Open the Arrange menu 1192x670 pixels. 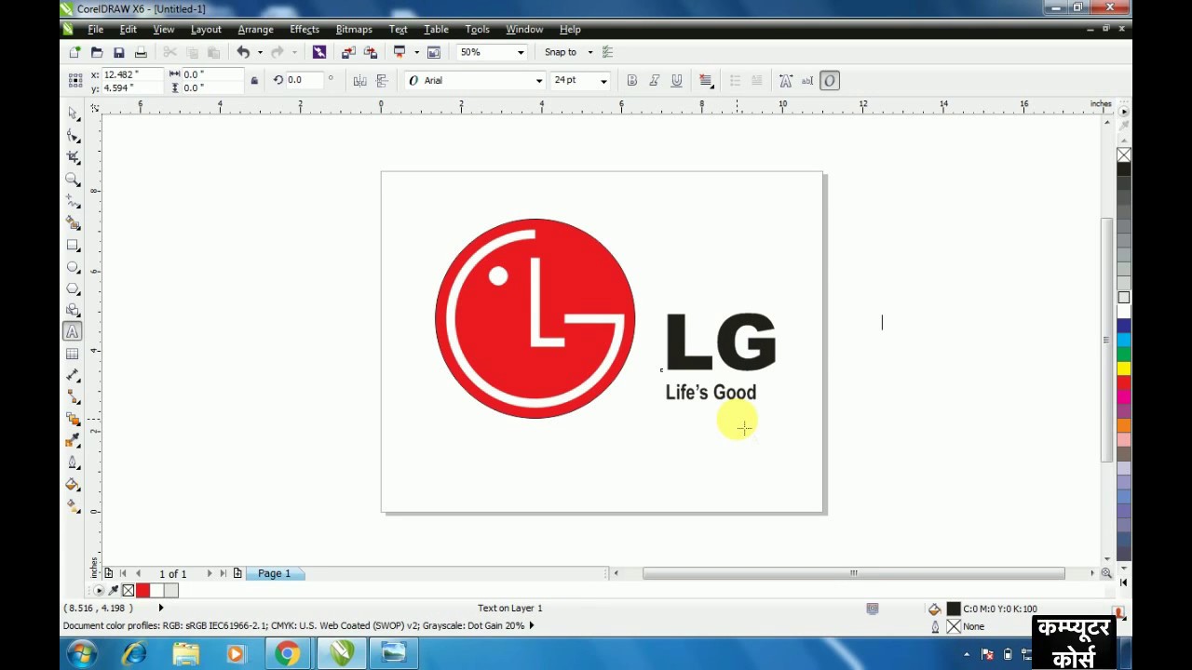255,29
